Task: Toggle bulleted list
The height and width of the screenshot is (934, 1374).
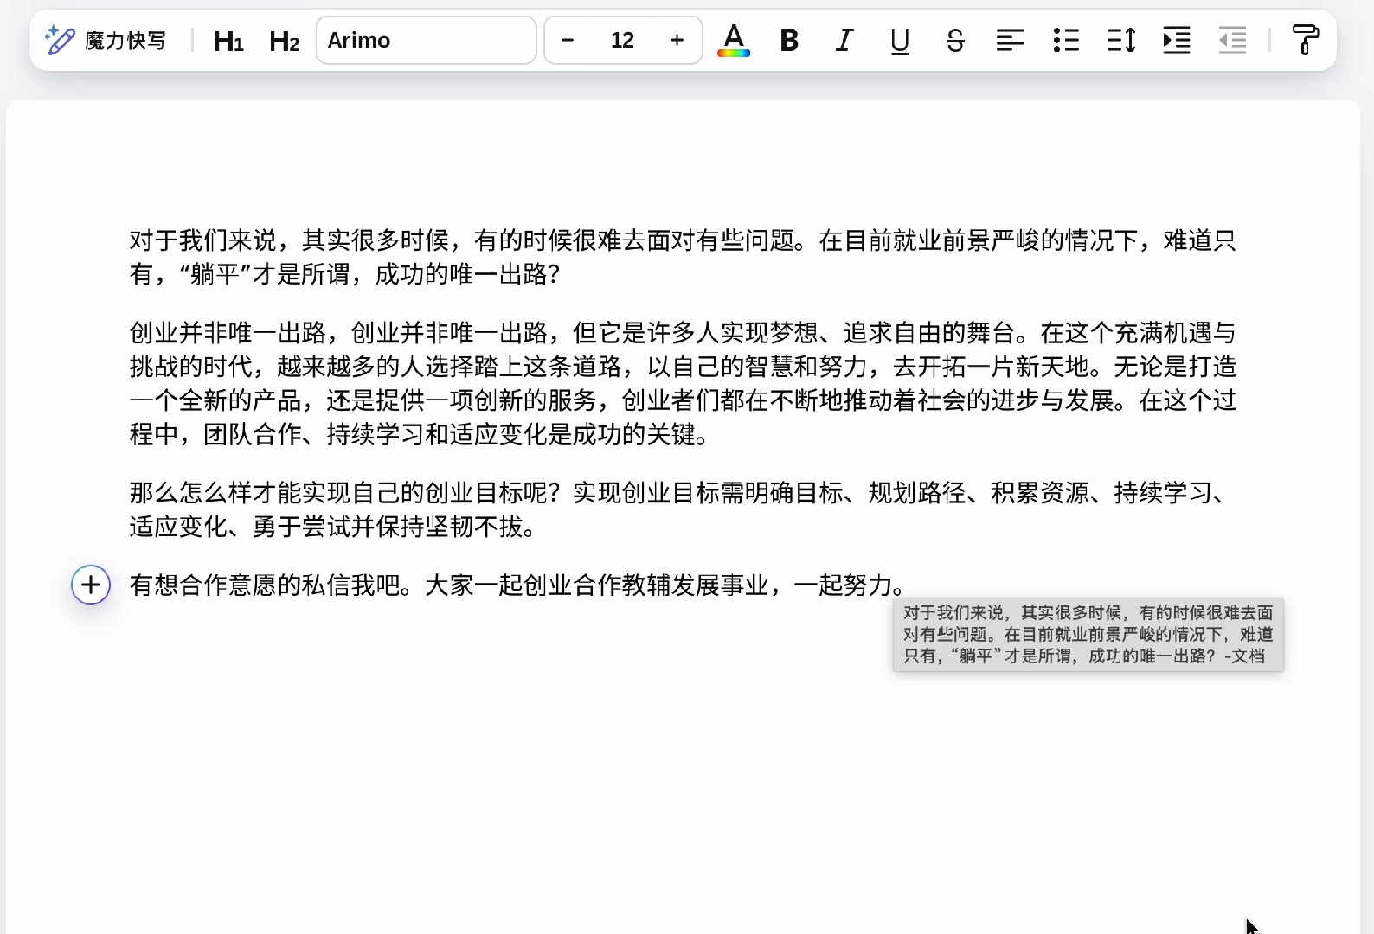Action: click(x=1066, y=40)
